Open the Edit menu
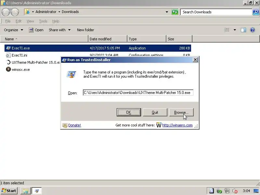This screenshot has width=260, height=195. (x=19, y=21)
